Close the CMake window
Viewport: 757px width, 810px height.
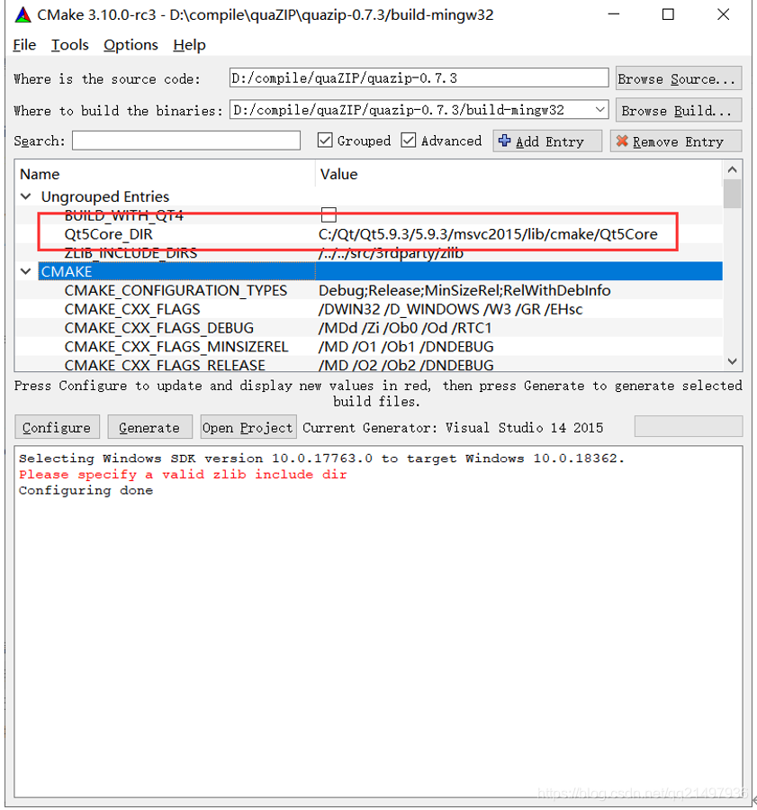click(x=724, y=14)
